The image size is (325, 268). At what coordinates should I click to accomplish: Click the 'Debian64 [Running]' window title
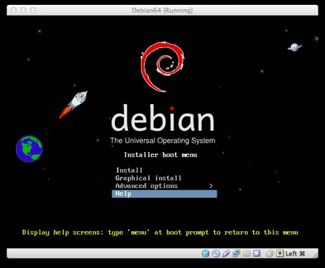click(162, 10)
